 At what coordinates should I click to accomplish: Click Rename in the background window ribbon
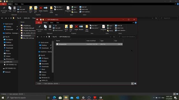pyautogui.click(x=45, y=9)
